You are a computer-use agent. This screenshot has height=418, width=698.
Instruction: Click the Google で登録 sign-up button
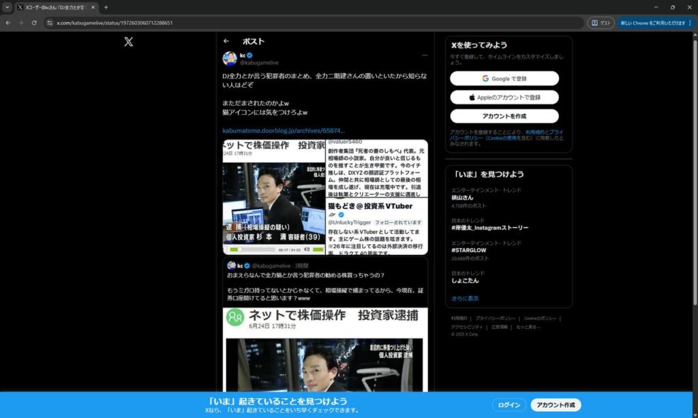pos(504,78)
